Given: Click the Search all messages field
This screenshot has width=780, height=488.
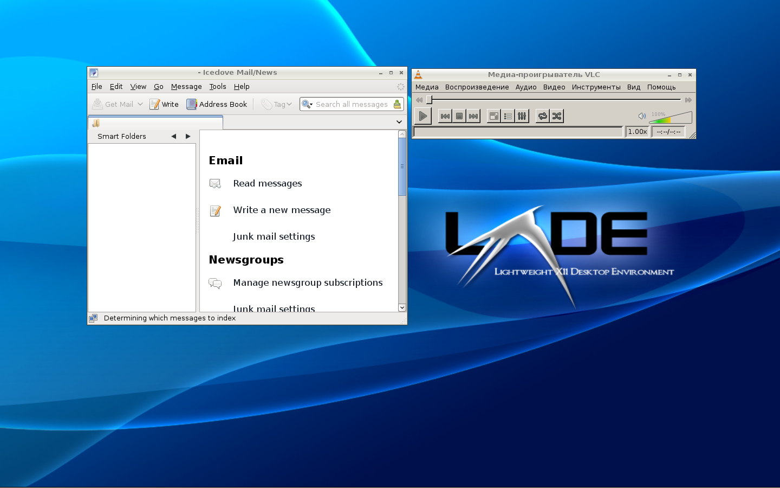Looking at the screenshot, I should [352, 104].
